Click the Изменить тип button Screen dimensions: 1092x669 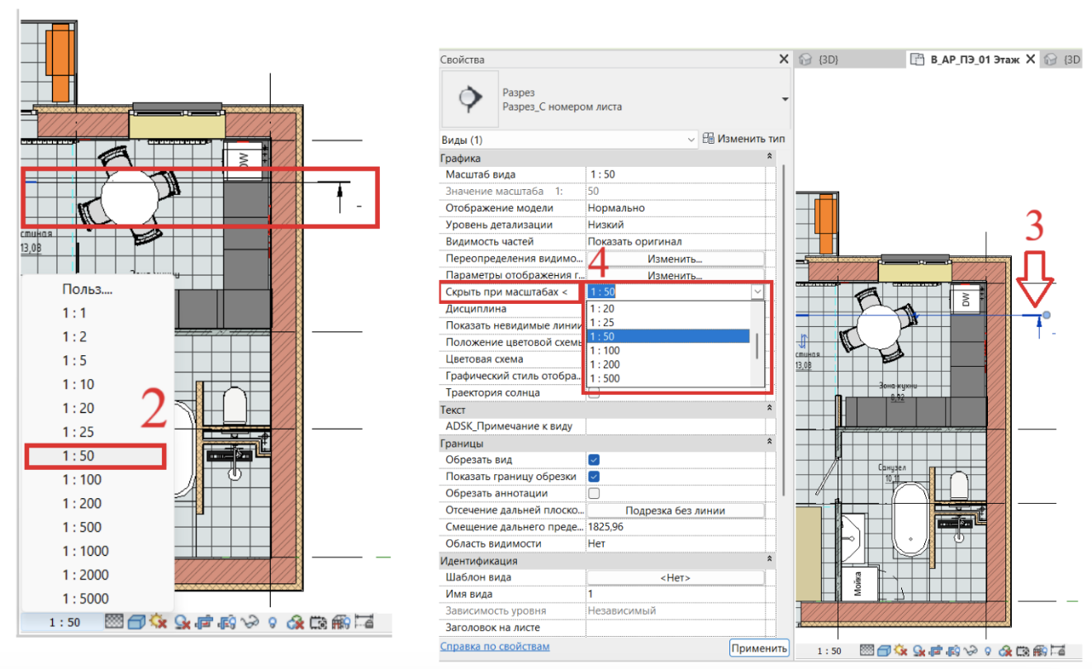(x=743, y=139)
